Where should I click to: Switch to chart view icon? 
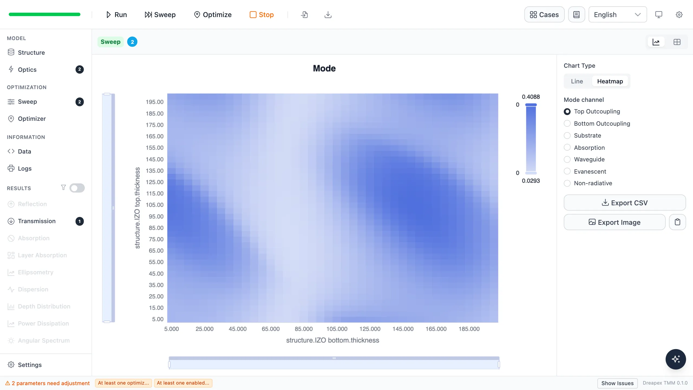point(656,42)
